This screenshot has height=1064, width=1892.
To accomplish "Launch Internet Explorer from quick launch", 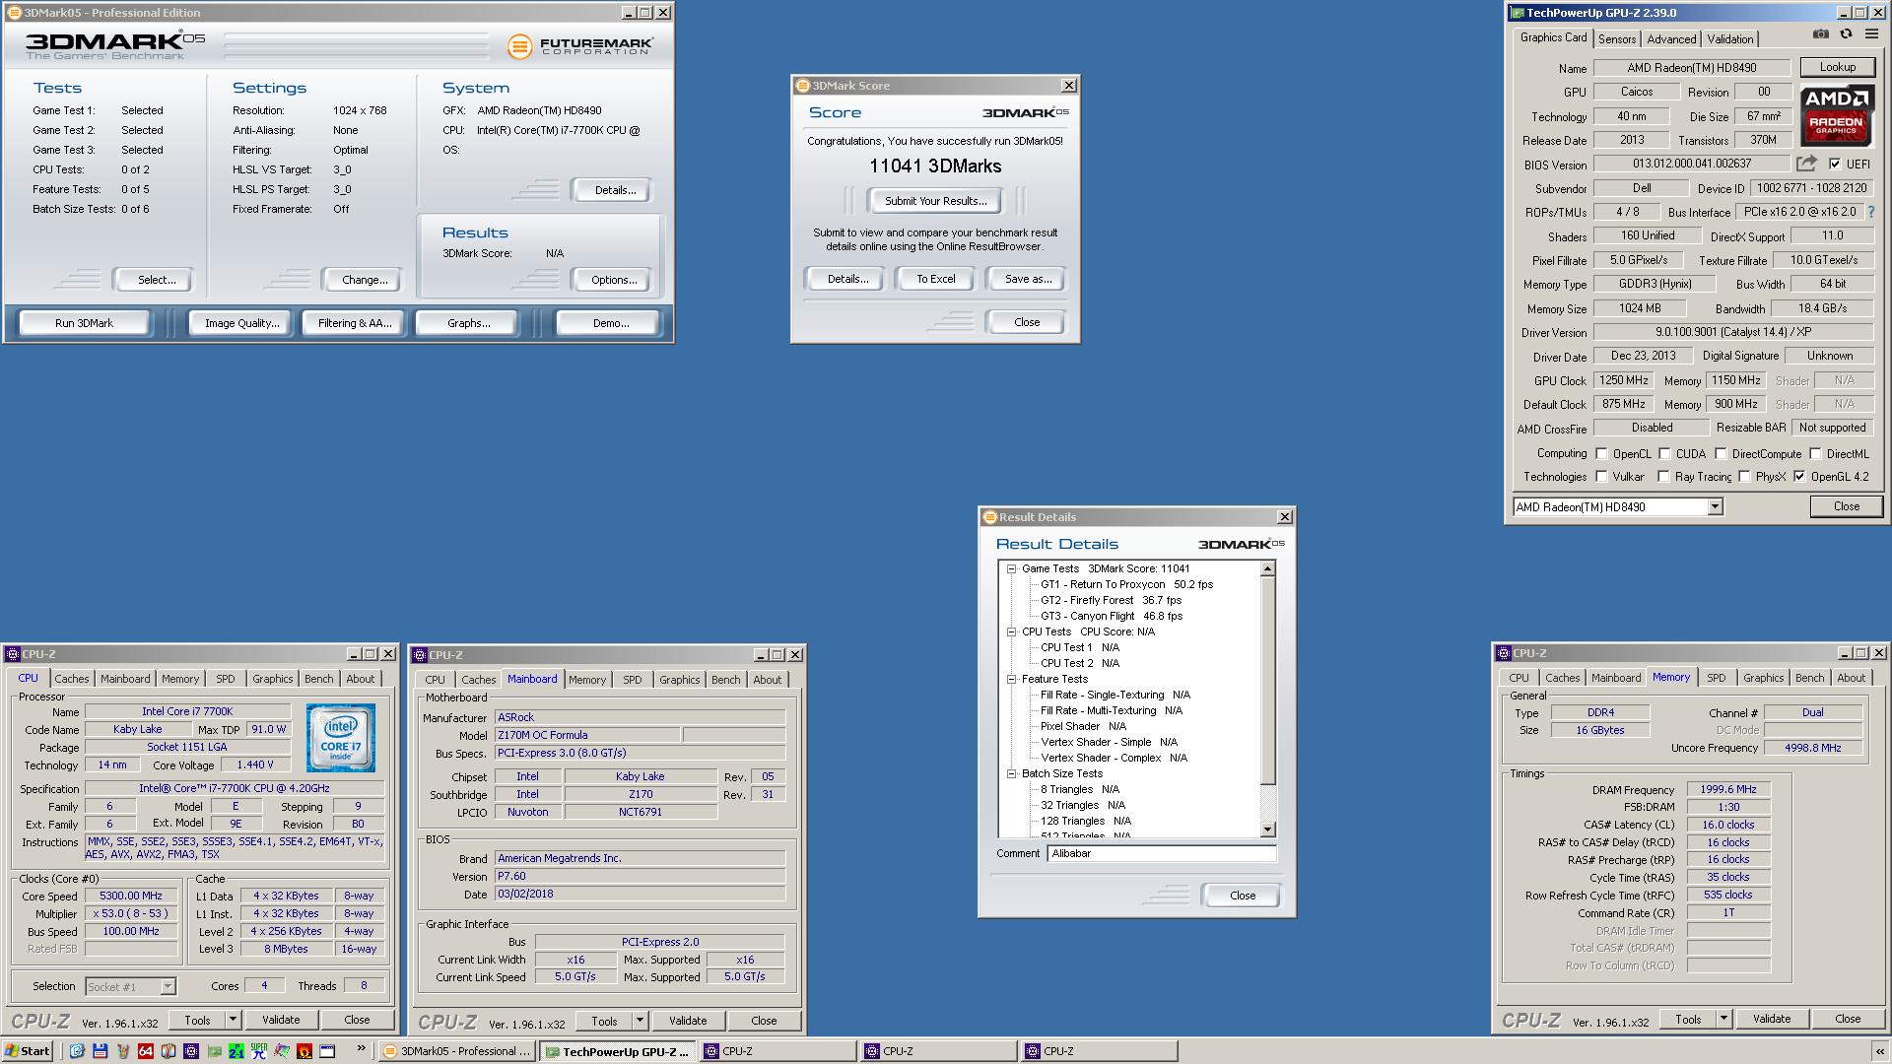I will pos(77,1051).
